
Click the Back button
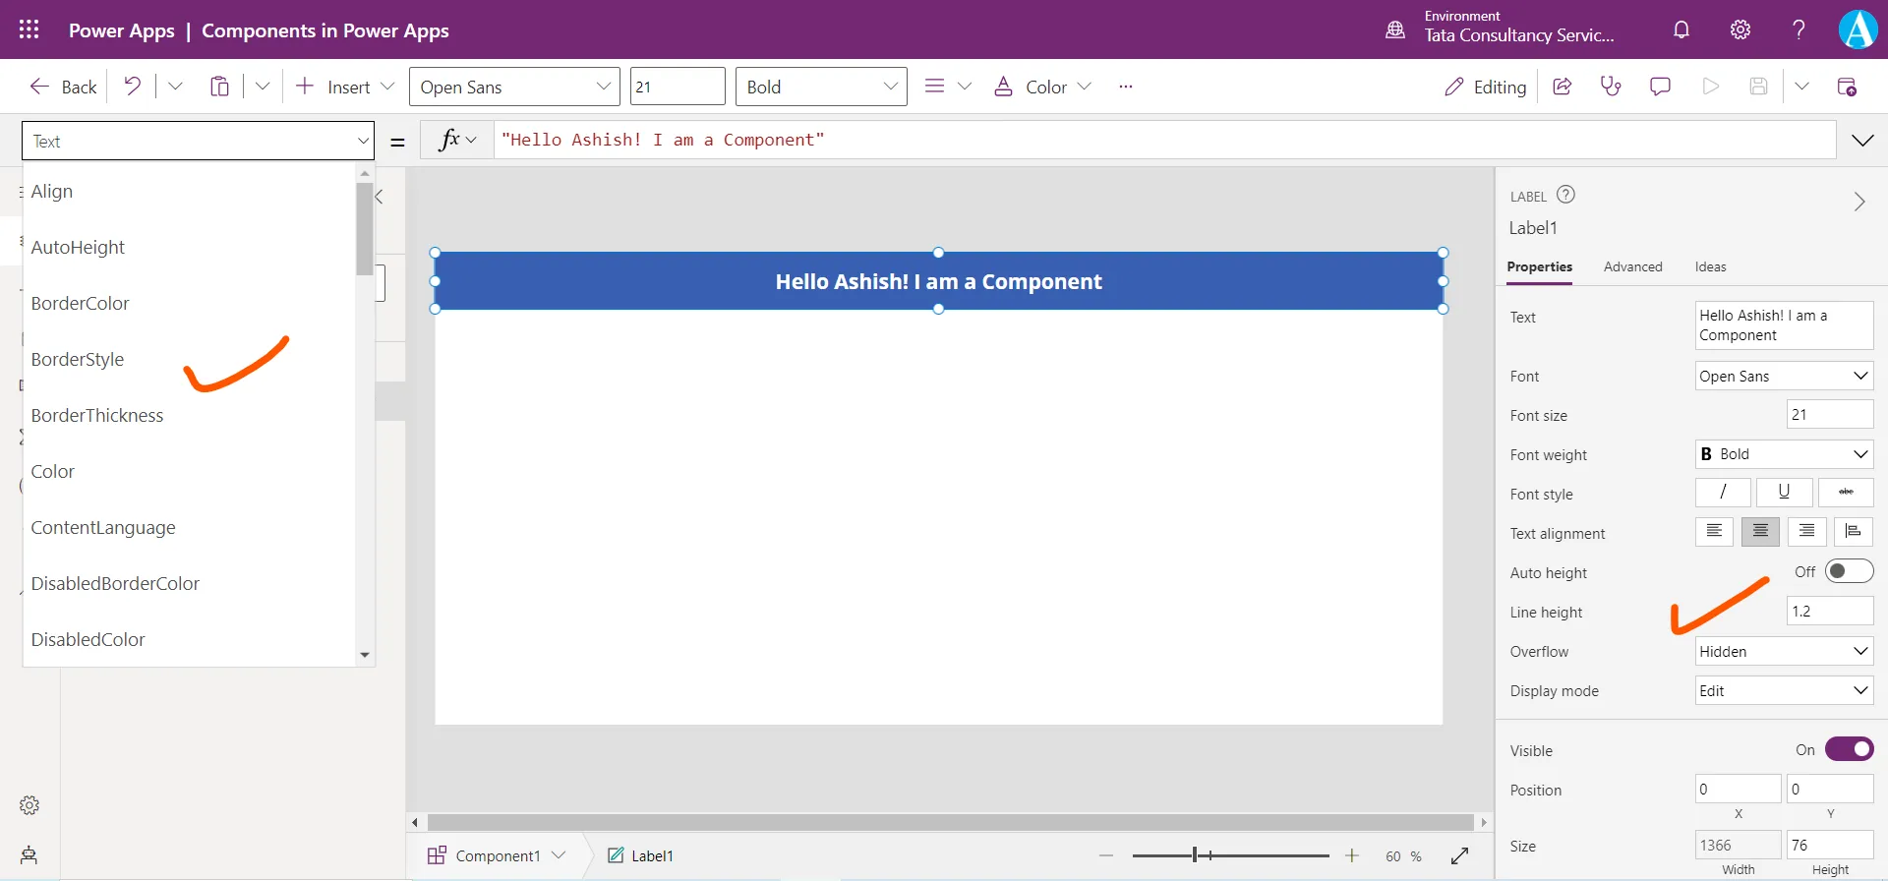coord(63,87)
